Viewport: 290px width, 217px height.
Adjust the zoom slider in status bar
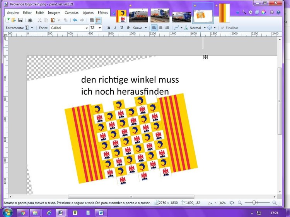tap(254, 203)
